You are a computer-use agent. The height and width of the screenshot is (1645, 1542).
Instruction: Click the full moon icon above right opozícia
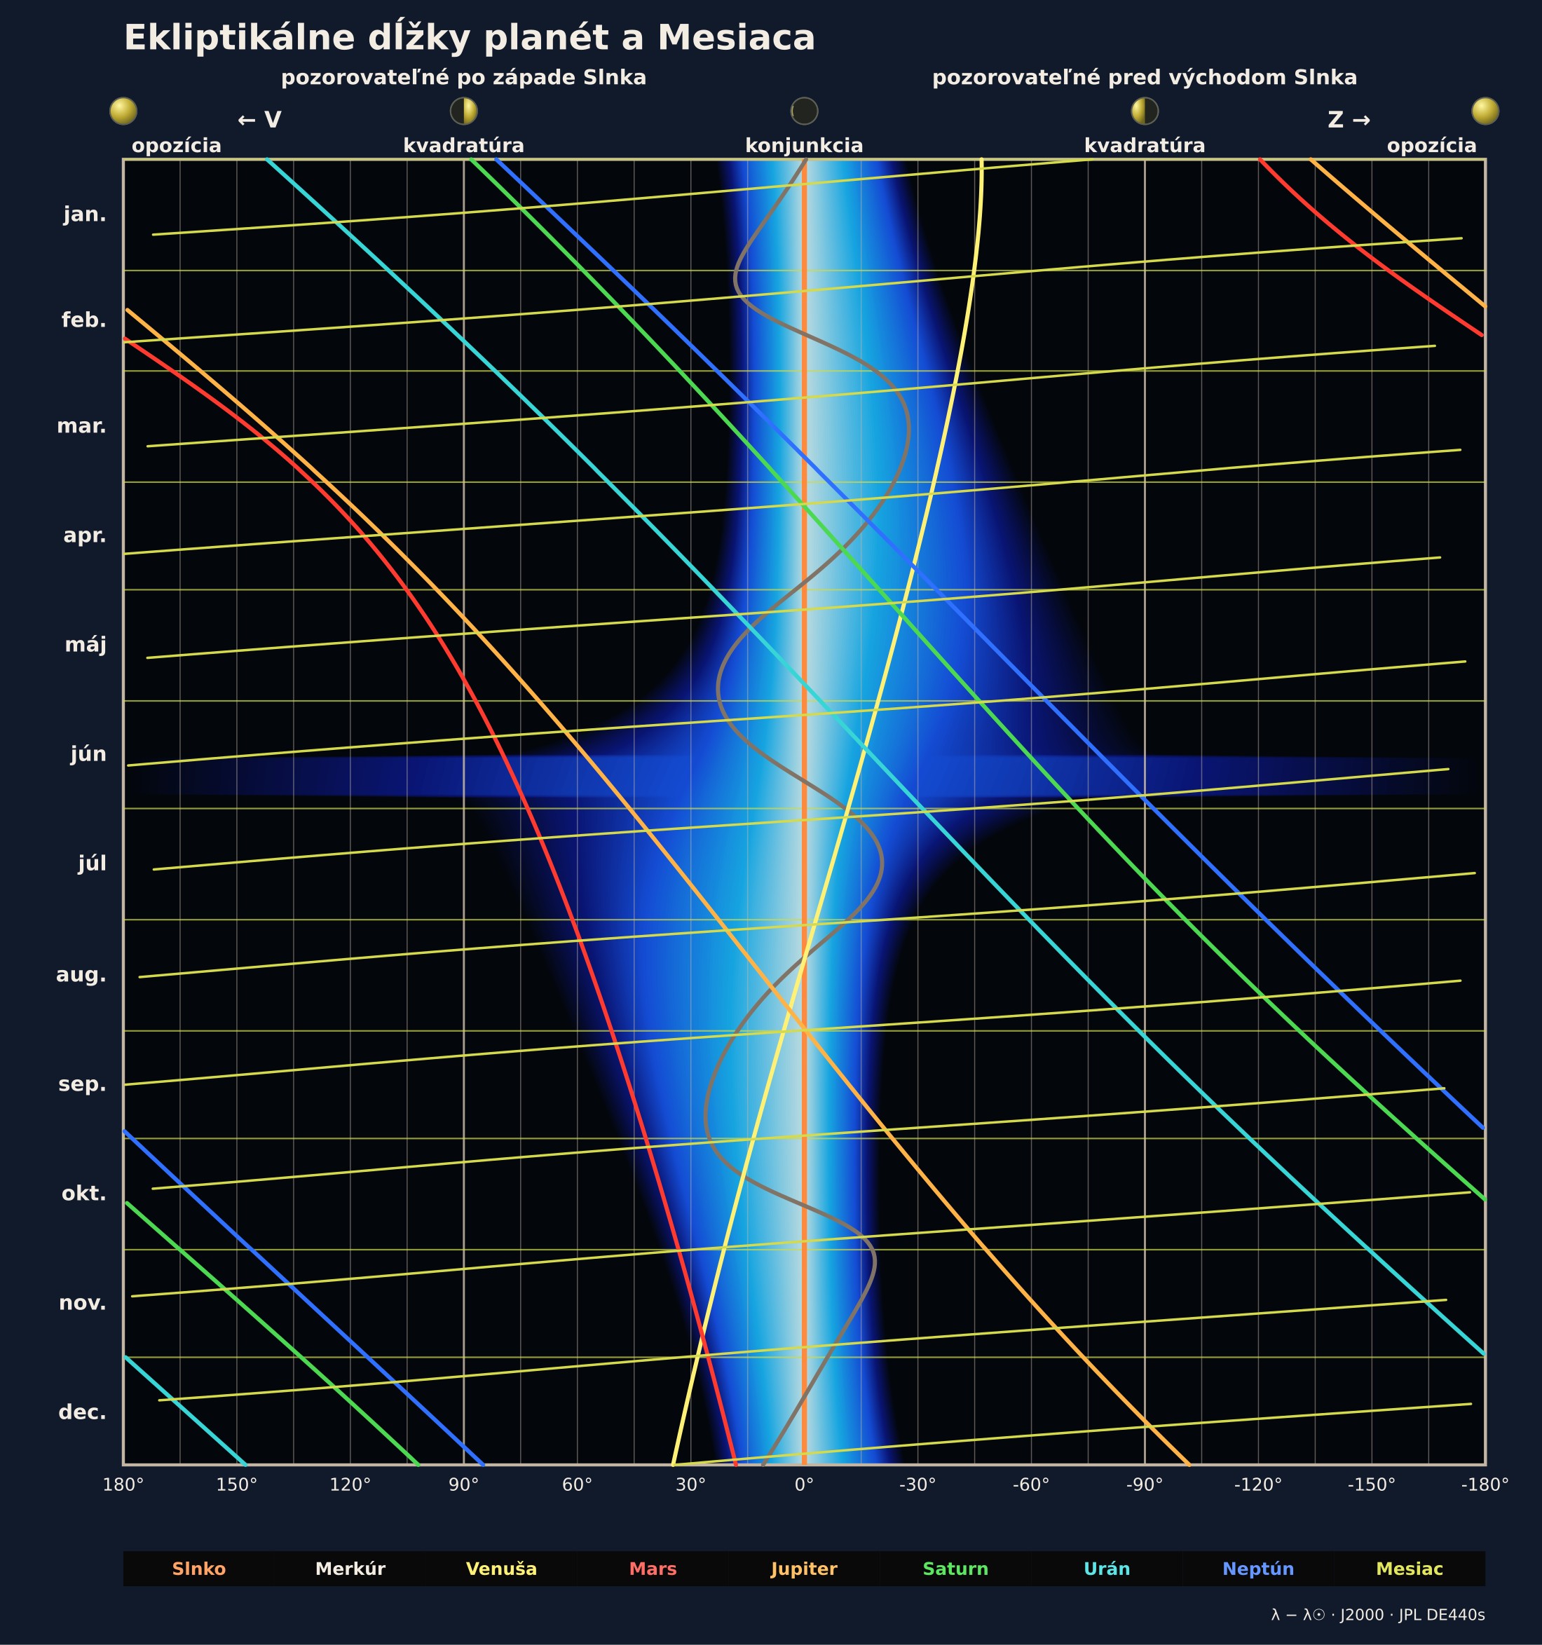1485,111
